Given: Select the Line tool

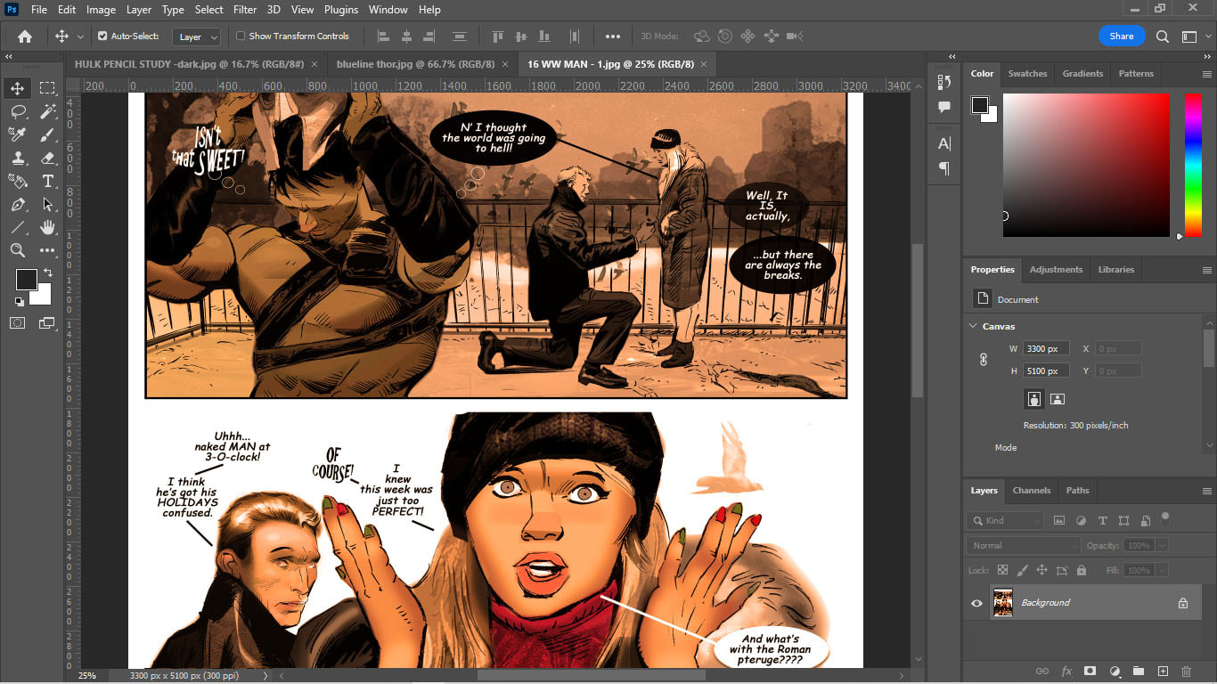Looking at the screenshot, I should point(17,227).
